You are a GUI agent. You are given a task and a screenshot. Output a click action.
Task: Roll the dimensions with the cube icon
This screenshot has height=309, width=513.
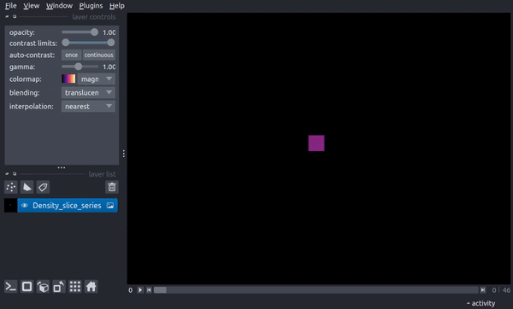coord(43,287)
